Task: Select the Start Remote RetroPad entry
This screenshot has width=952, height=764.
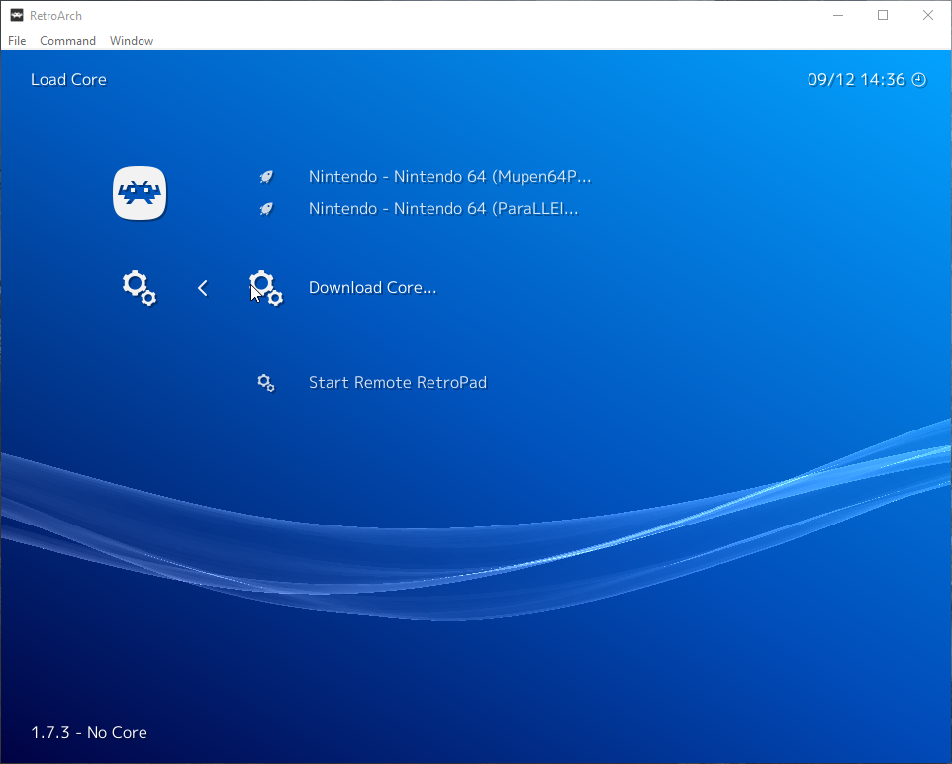Action: (x=398, y=383)
